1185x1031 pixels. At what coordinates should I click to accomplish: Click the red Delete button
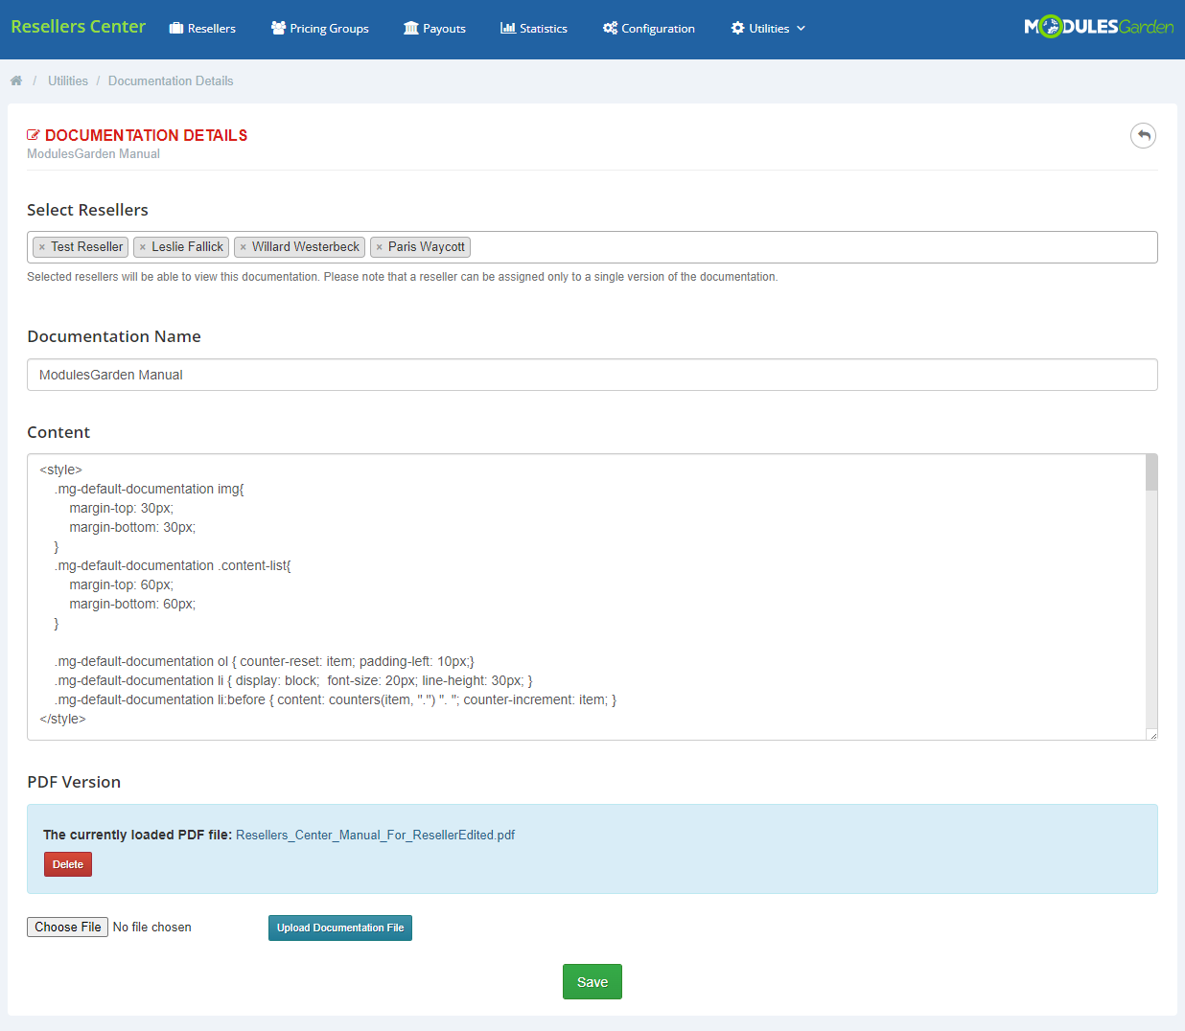(x=68, y=864)
